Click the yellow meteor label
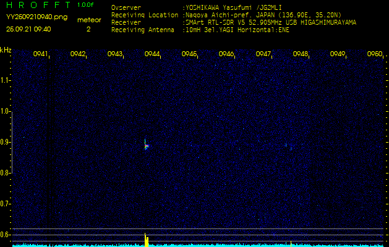 click(88, 20)
